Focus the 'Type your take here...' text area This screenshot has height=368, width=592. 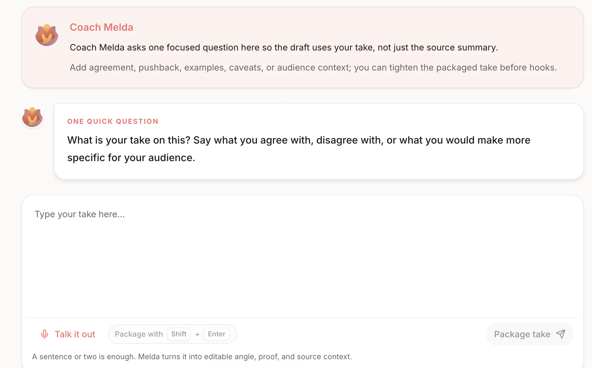pyautogui.click(x=302, y=256)
